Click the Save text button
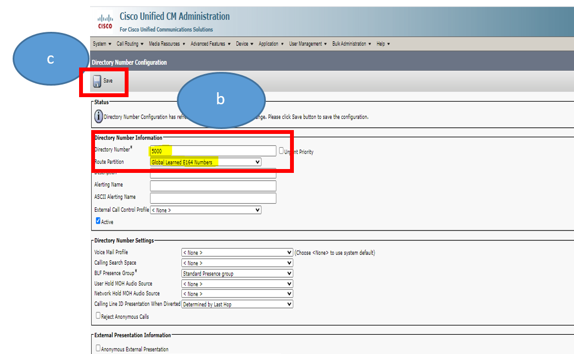This screenshot has width=574, height=354. pos(108,81)
